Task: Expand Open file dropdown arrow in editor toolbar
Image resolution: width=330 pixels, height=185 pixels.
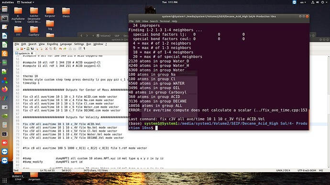Action: click(24, 49)
